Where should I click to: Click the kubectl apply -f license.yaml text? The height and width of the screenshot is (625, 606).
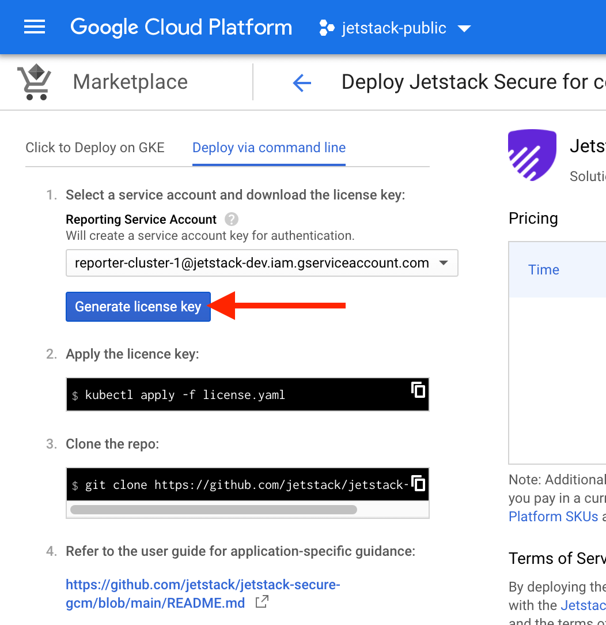185,395
